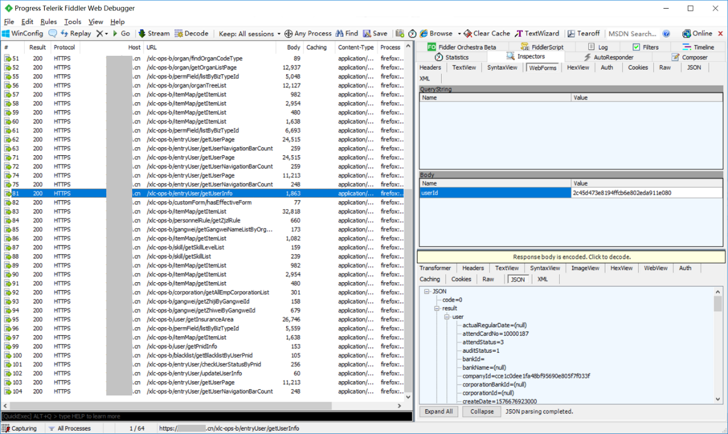Save sessions using Save toolbar button
Screen dimensions: 728x434
(375, 33)
